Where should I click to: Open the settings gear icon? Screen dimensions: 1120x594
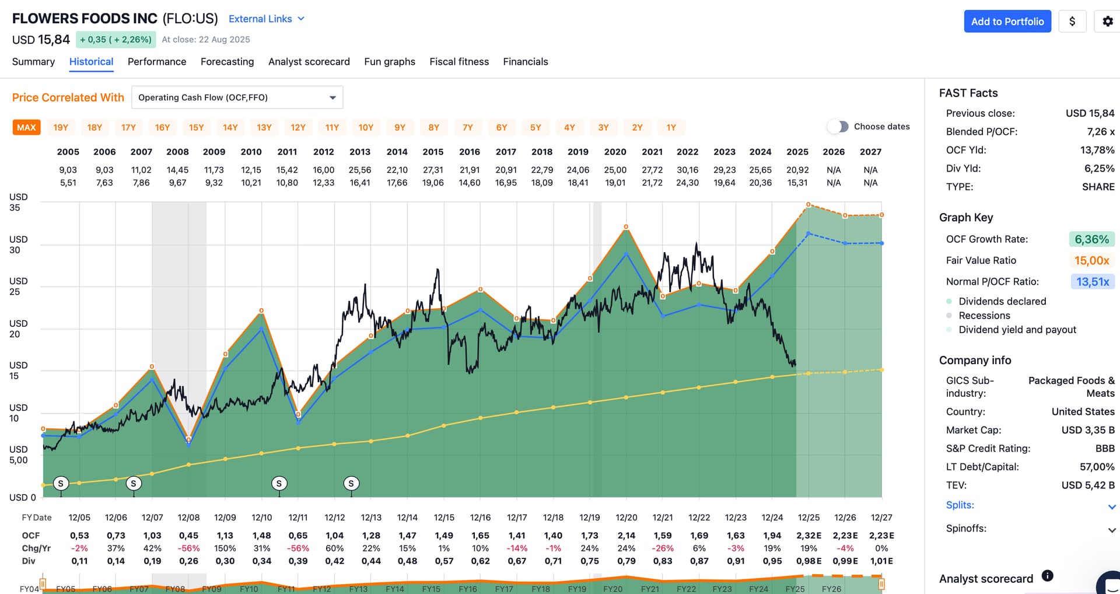click(1107, 22)
